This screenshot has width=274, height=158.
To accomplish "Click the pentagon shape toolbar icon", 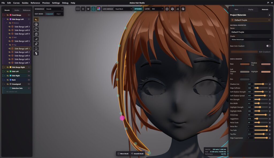I will coord(173,9).
